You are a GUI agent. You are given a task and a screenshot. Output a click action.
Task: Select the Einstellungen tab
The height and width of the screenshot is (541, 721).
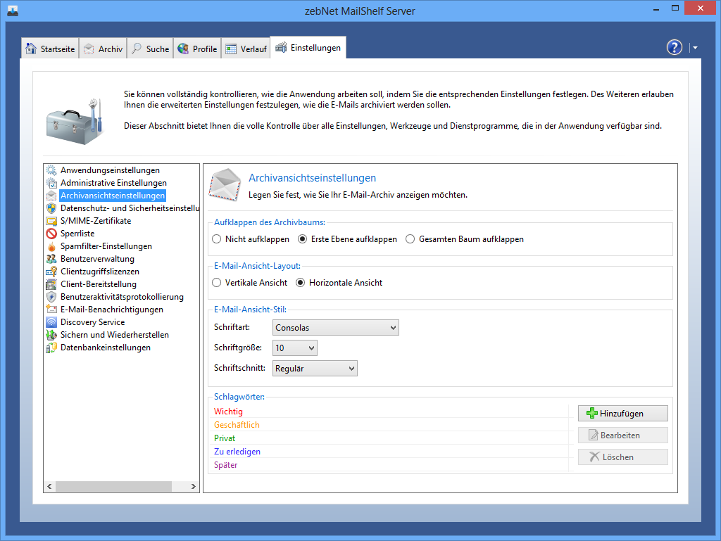(x=308, y=47)
